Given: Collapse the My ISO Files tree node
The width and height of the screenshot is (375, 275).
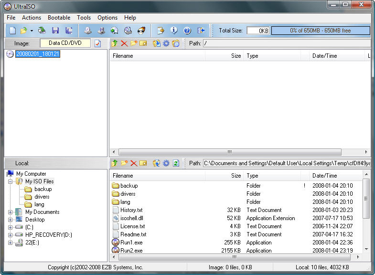Looking at the screenshot, I should (x=11, y=181).
